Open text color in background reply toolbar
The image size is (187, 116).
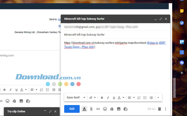click(x=23, y=90)
